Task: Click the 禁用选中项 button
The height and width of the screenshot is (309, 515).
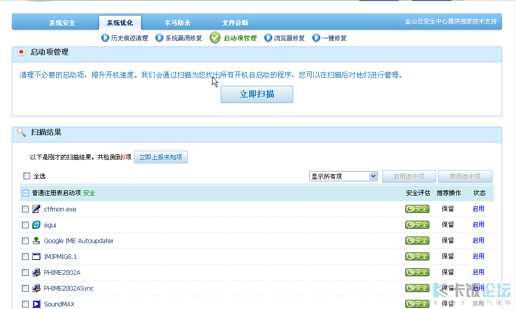Action: point(465,176)
